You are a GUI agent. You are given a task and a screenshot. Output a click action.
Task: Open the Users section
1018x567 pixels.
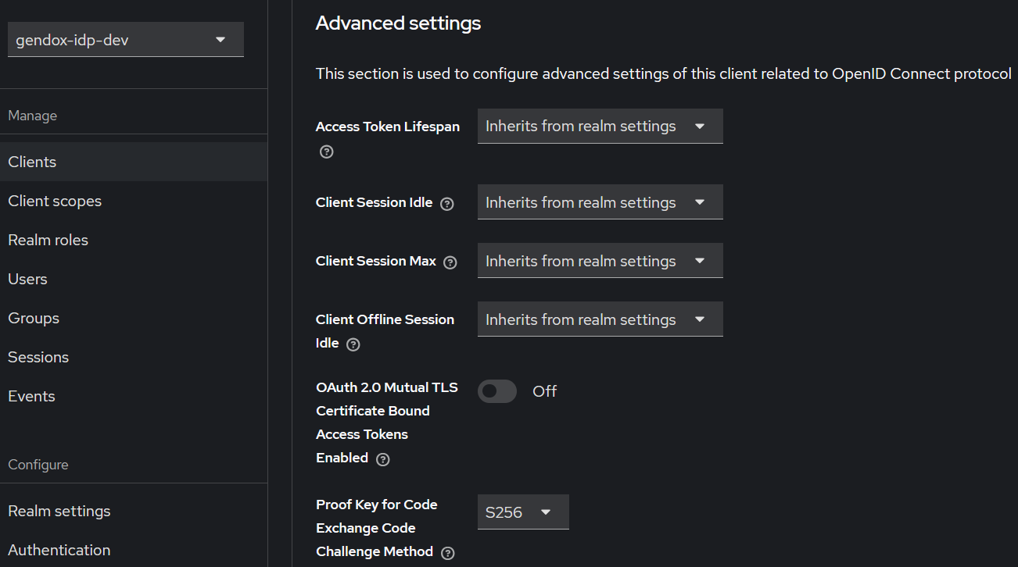point(27,279)
